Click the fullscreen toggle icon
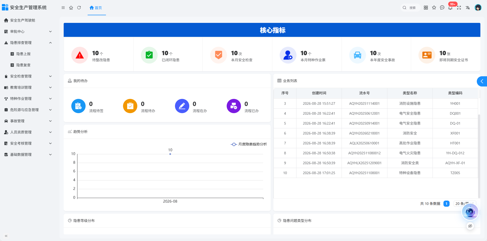This screenshot has height=241, width=487. 459,8
